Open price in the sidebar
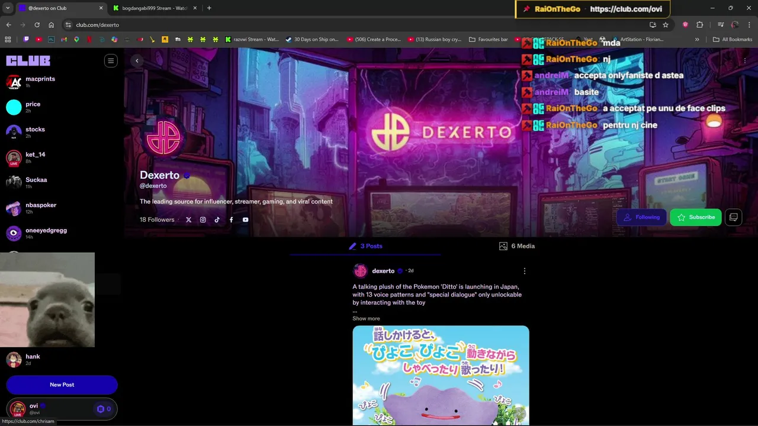The width and height of the screenshot is (758, 426). 62,107
